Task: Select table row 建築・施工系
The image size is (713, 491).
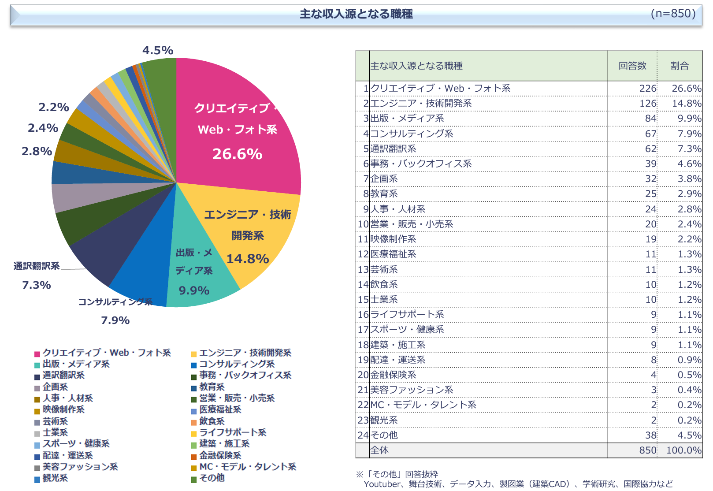Action: coord(529,345)
